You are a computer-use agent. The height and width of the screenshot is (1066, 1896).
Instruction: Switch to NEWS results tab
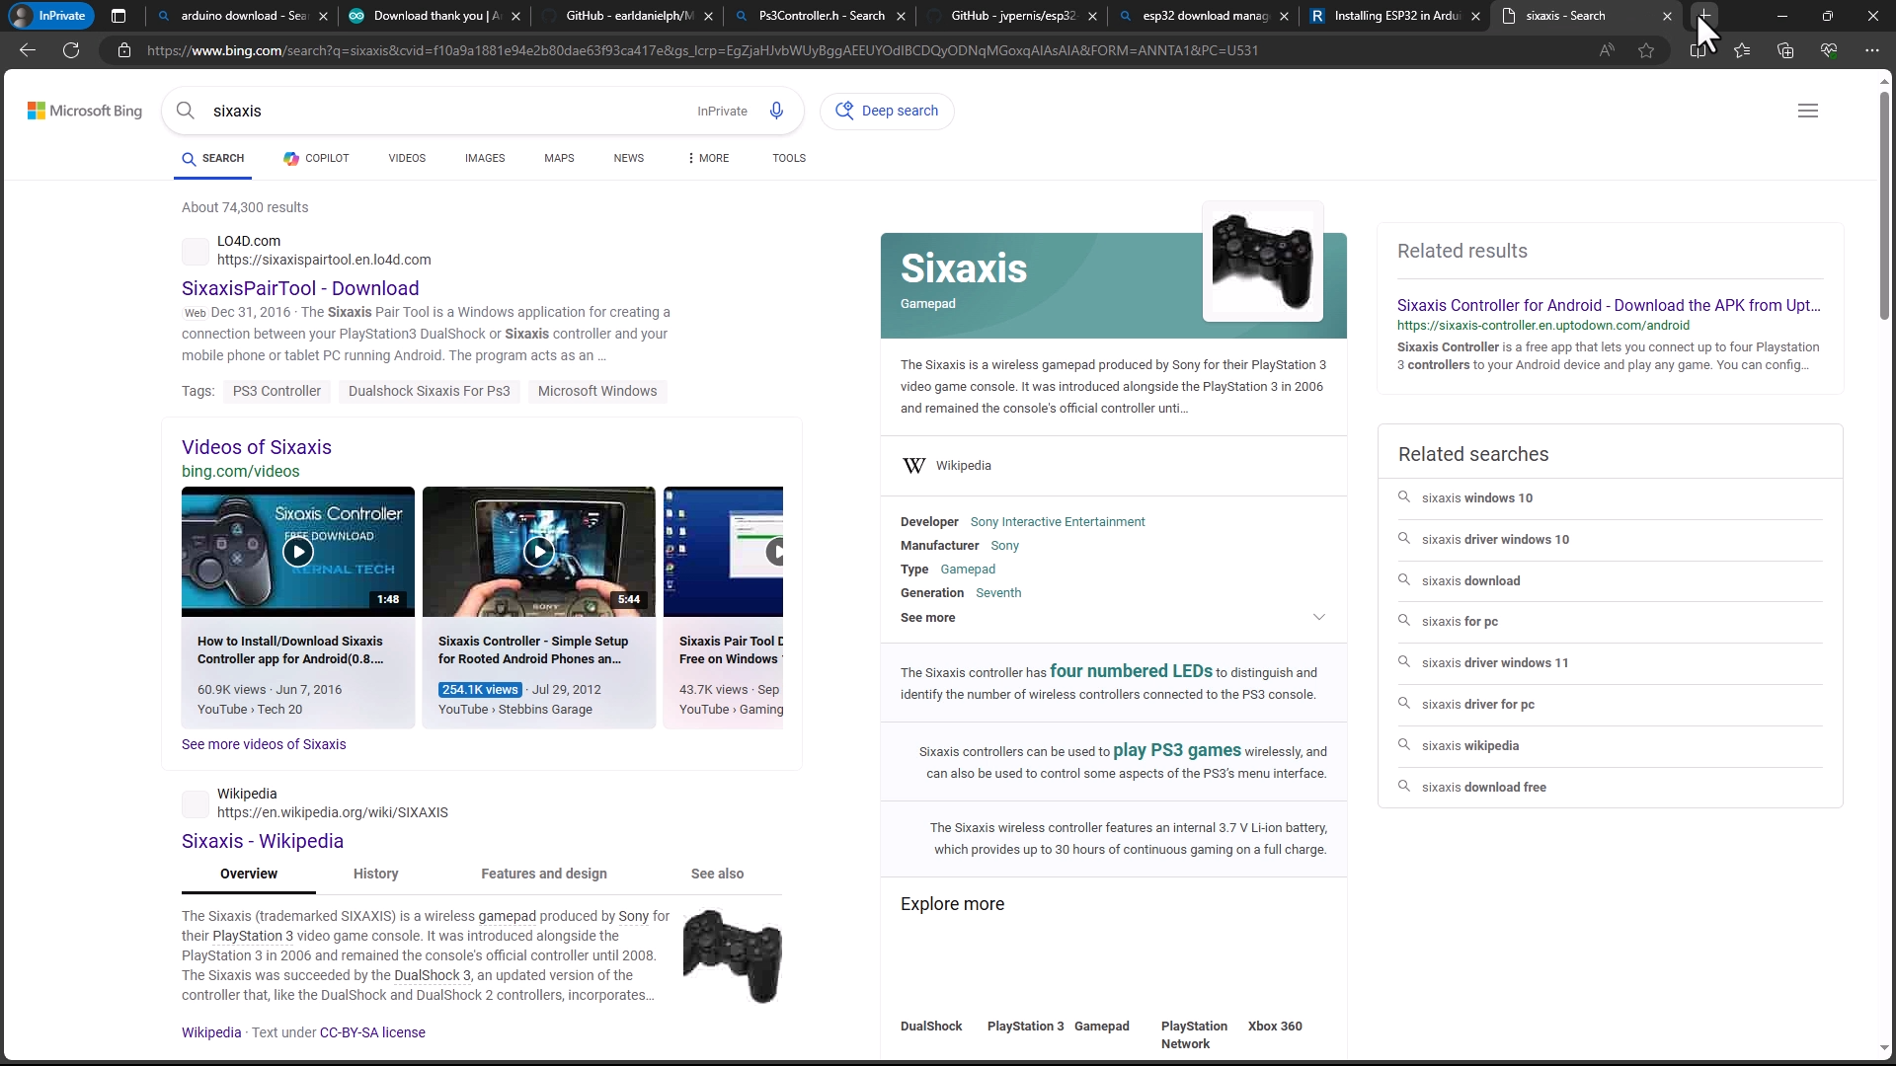point(629,158)
